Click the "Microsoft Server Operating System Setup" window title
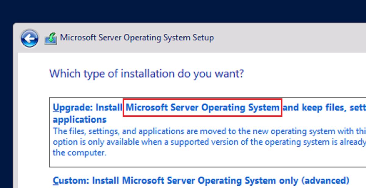This screenshot has width=366, height=188. tap(137, 38)
